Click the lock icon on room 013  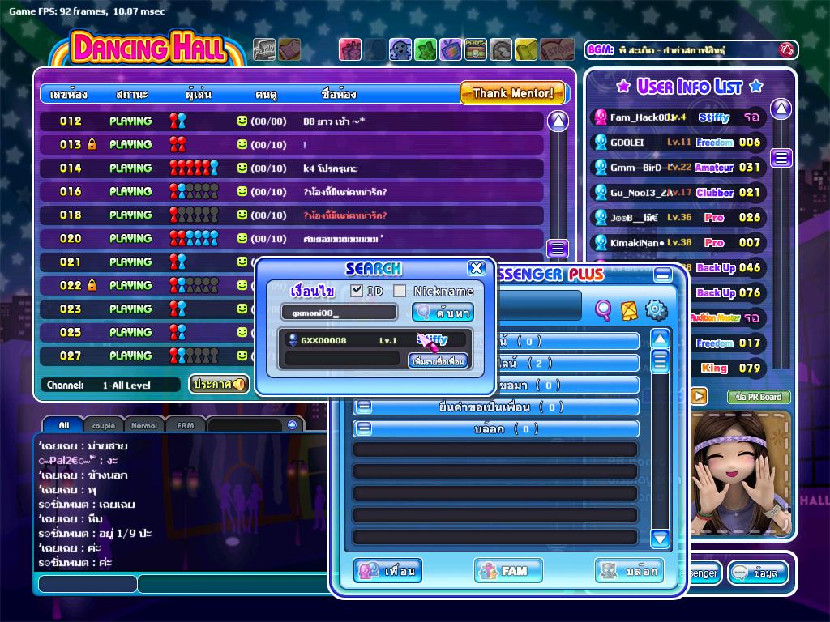(x=92, y=144)
